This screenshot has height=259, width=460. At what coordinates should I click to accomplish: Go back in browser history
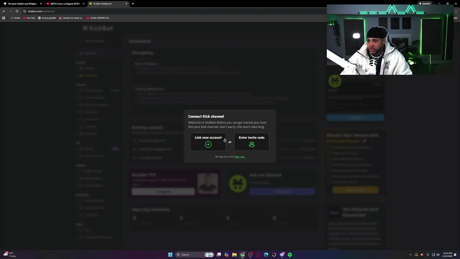click(4, 11)
